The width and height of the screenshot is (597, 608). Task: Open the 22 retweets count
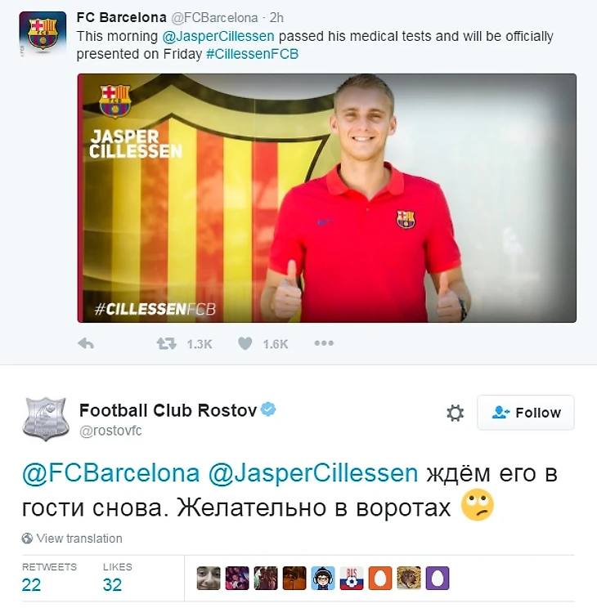[31, 585]
